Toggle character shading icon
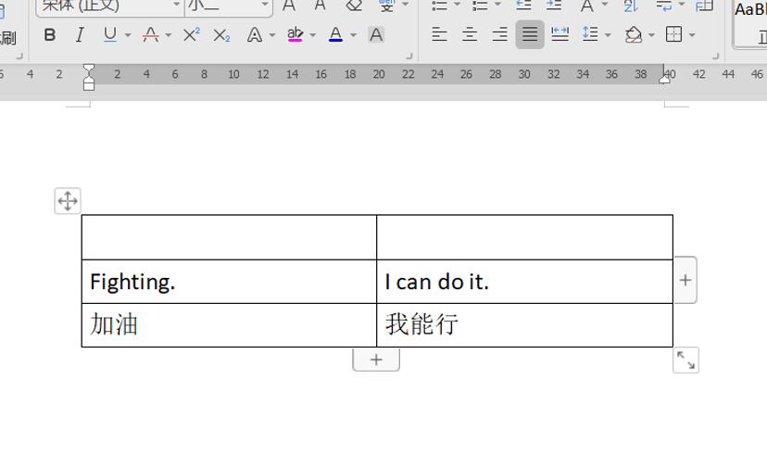Viewport: 767px width, 468px height. 376,35
